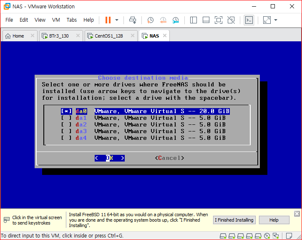The height and width of the screenshot is (240, 302).
Task: Toggle the da0 20.0 GiB drive checkbox
Action: point(66,111)
